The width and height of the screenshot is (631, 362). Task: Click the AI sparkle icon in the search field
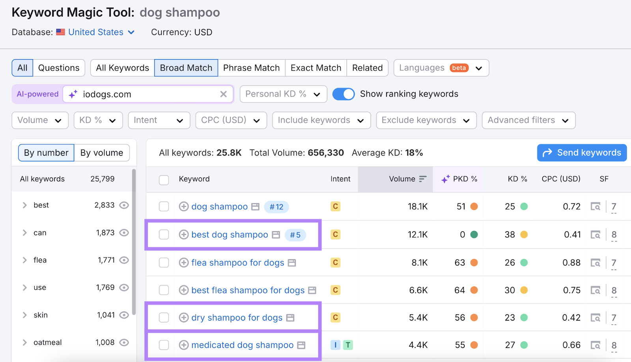[x=72, y=94]
